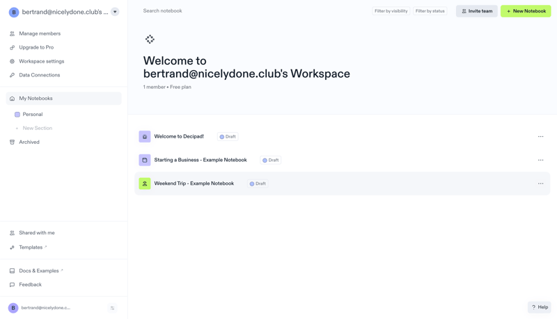
Task: Click the Invite team button
Action: [477, 11]
